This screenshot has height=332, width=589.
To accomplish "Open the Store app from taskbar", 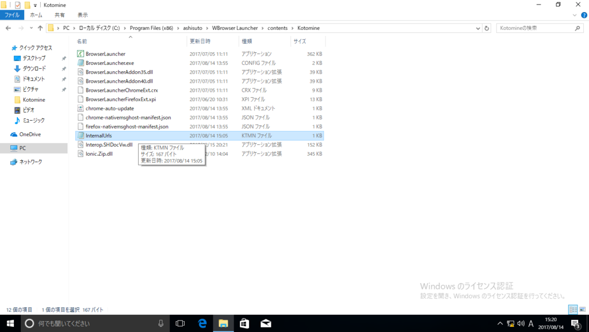I will 244,323.
